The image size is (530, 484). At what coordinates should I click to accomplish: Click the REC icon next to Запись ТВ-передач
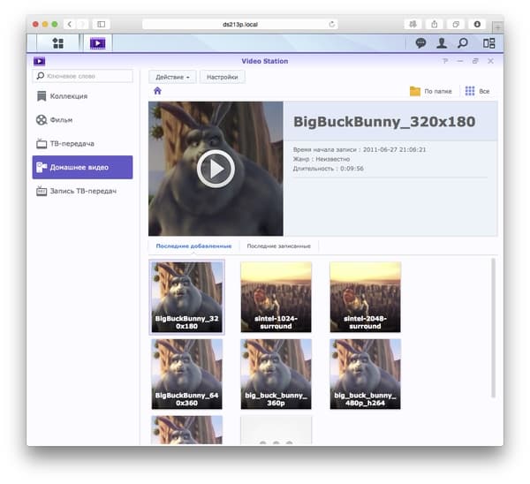42,191
